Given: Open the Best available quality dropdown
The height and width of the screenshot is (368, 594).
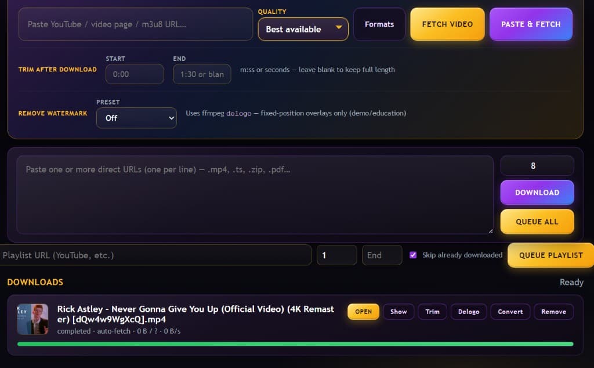Looking at the screenshot, I should pyautogui.click(x=303, y=29).
